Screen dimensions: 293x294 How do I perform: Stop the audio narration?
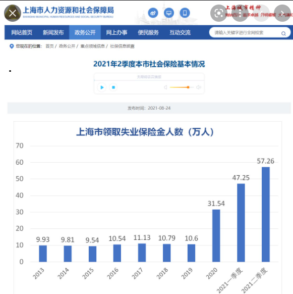pos(113,87)
